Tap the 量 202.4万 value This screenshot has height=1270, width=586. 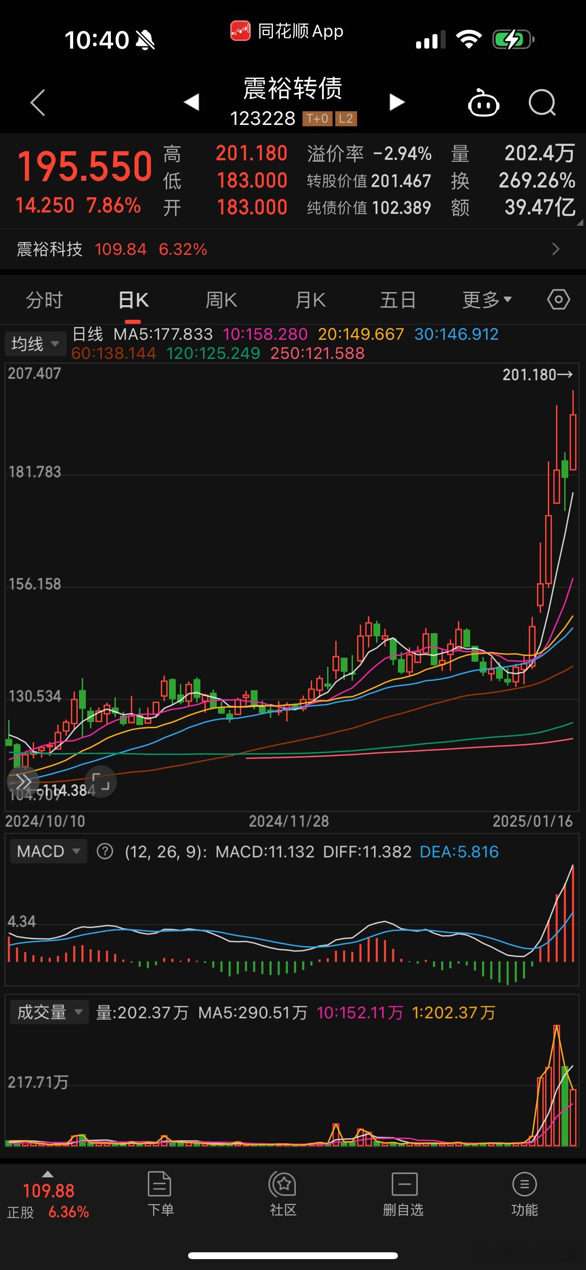tap(540, 154)
